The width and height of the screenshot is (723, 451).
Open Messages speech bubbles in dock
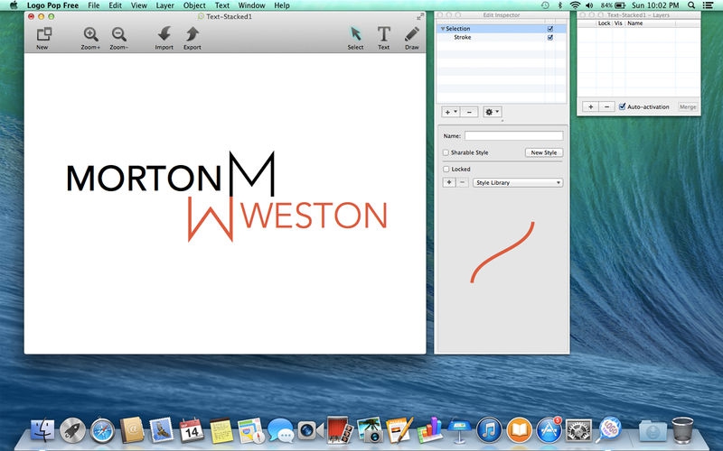280,430
